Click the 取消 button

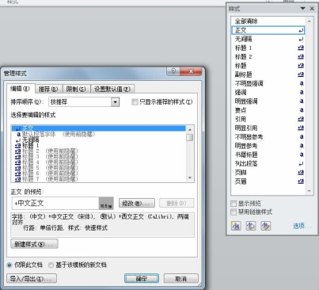[x=180, y=278]
